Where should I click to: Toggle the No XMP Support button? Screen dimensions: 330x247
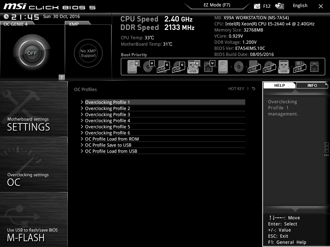pyautogui.click(x=88, y=53)
